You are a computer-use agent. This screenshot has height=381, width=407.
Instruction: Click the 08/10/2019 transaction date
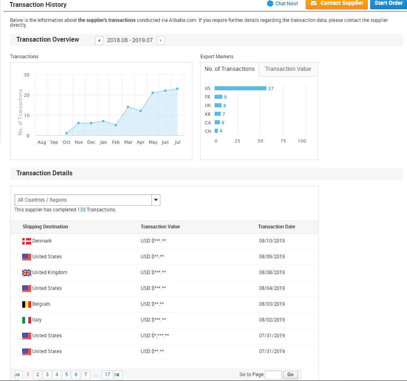pos(272,241)
